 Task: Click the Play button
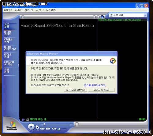(x=31, y=127)
